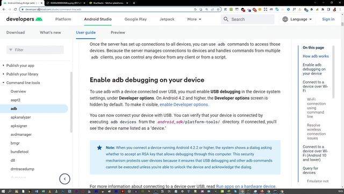Click the Android developers logo

pyautogui.click(x=24, y=19)
